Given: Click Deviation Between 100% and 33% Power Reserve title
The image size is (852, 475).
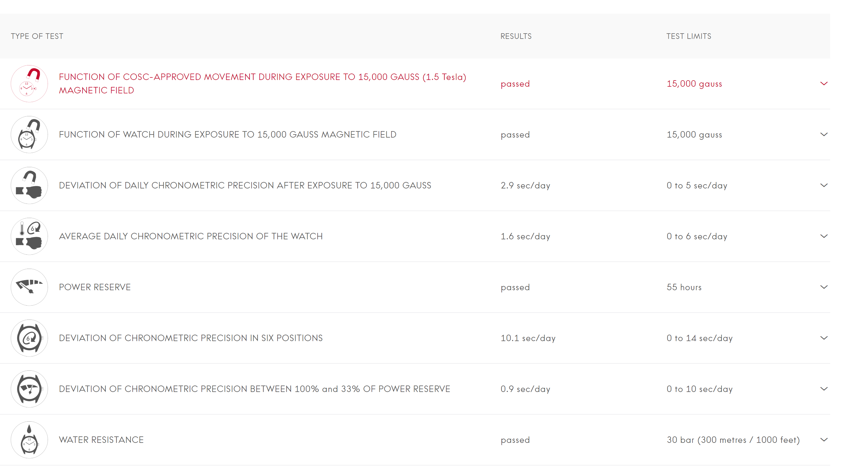Looking at the screenshot, I should pyautogui.click(x=254, y=389).
